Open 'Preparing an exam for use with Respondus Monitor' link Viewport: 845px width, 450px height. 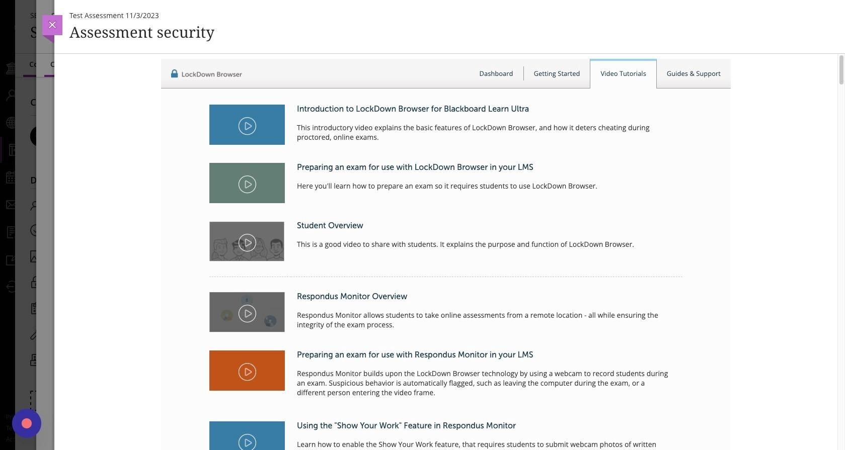(415, 355)
